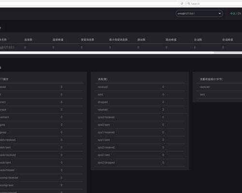The image size is (242, 193).
Task: Select the received row in the messages panel
Action: (140, 87)
